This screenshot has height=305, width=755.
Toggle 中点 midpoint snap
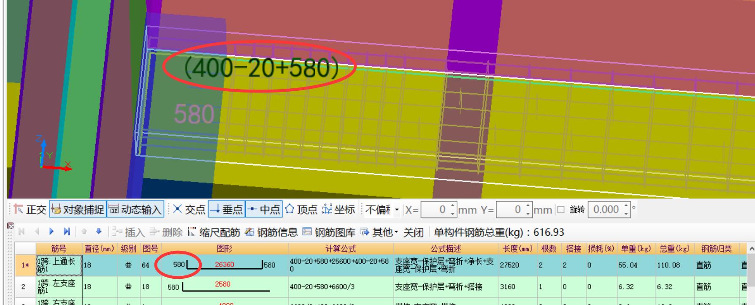tap(264, 210)
